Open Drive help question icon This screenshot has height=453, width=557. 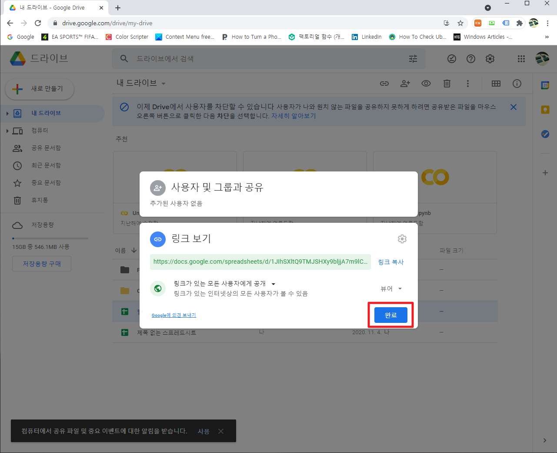click(471, 59)
